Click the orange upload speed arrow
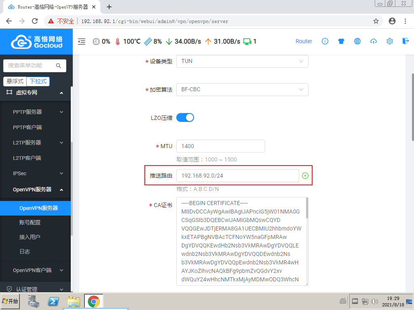 (x=208, y=42)
